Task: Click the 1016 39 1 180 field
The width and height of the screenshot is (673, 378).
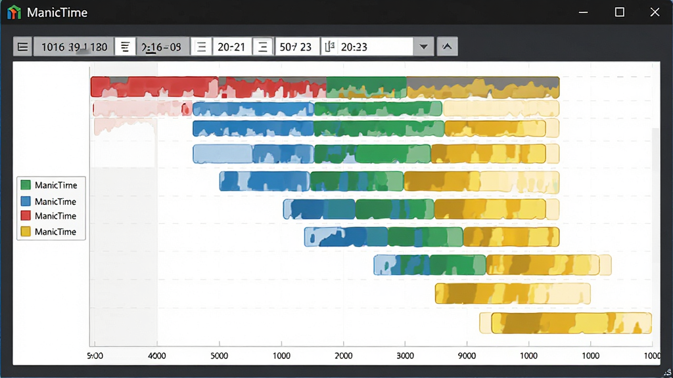Action: 74,47
